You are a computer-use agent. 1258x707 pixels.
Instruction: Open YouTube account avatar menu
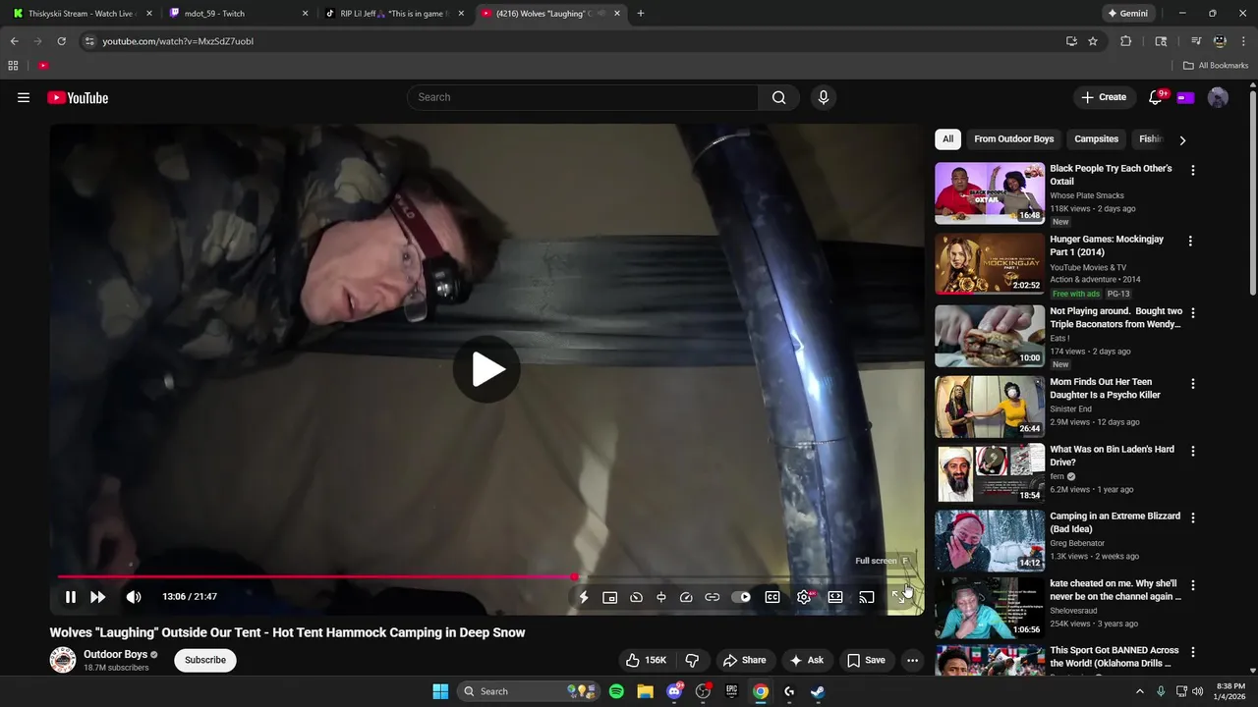click(1218, 97)
